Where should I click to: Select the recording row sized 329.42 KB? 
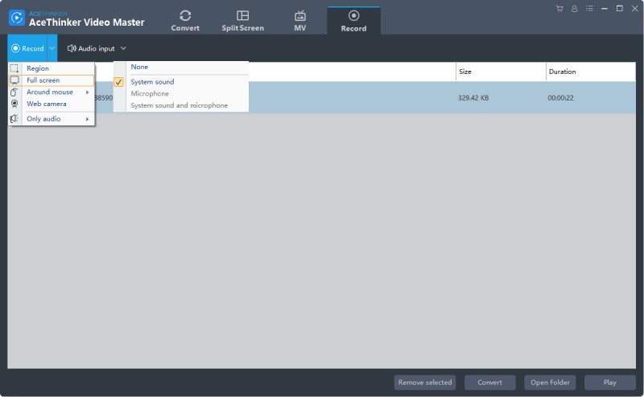coord(321,97)
